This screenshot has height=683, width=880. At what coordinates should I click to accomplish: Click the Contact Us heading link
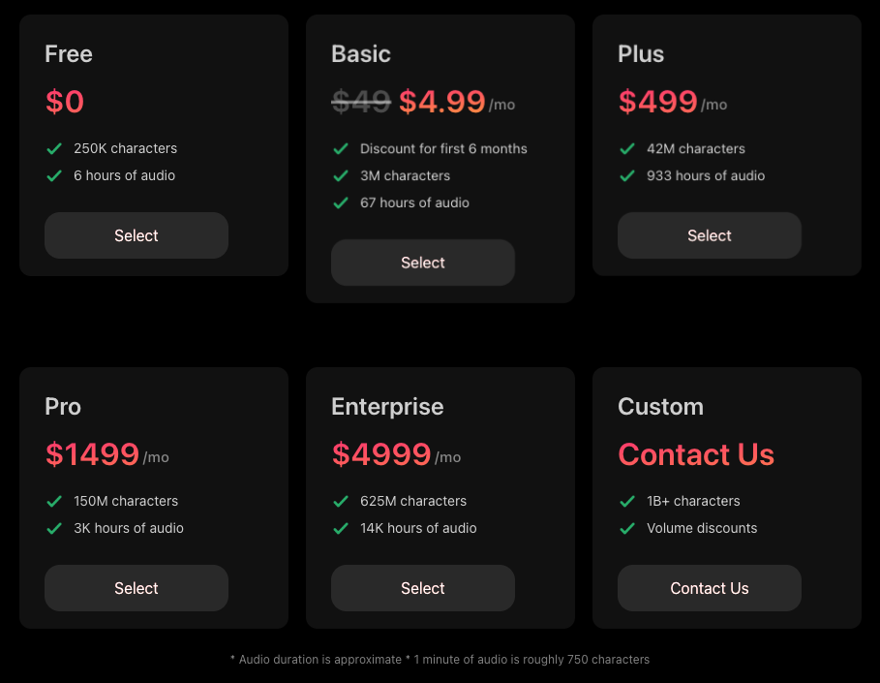[x=696, y=454]
